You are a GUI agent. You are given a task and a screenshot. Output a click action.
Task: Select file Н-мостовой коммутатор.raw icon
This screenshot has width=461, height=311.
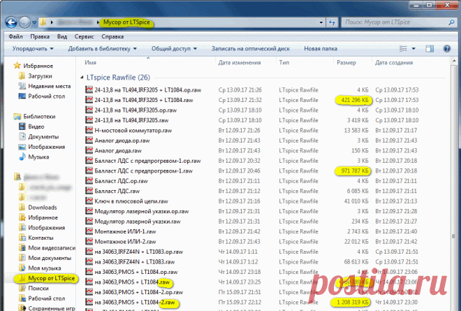89,130
